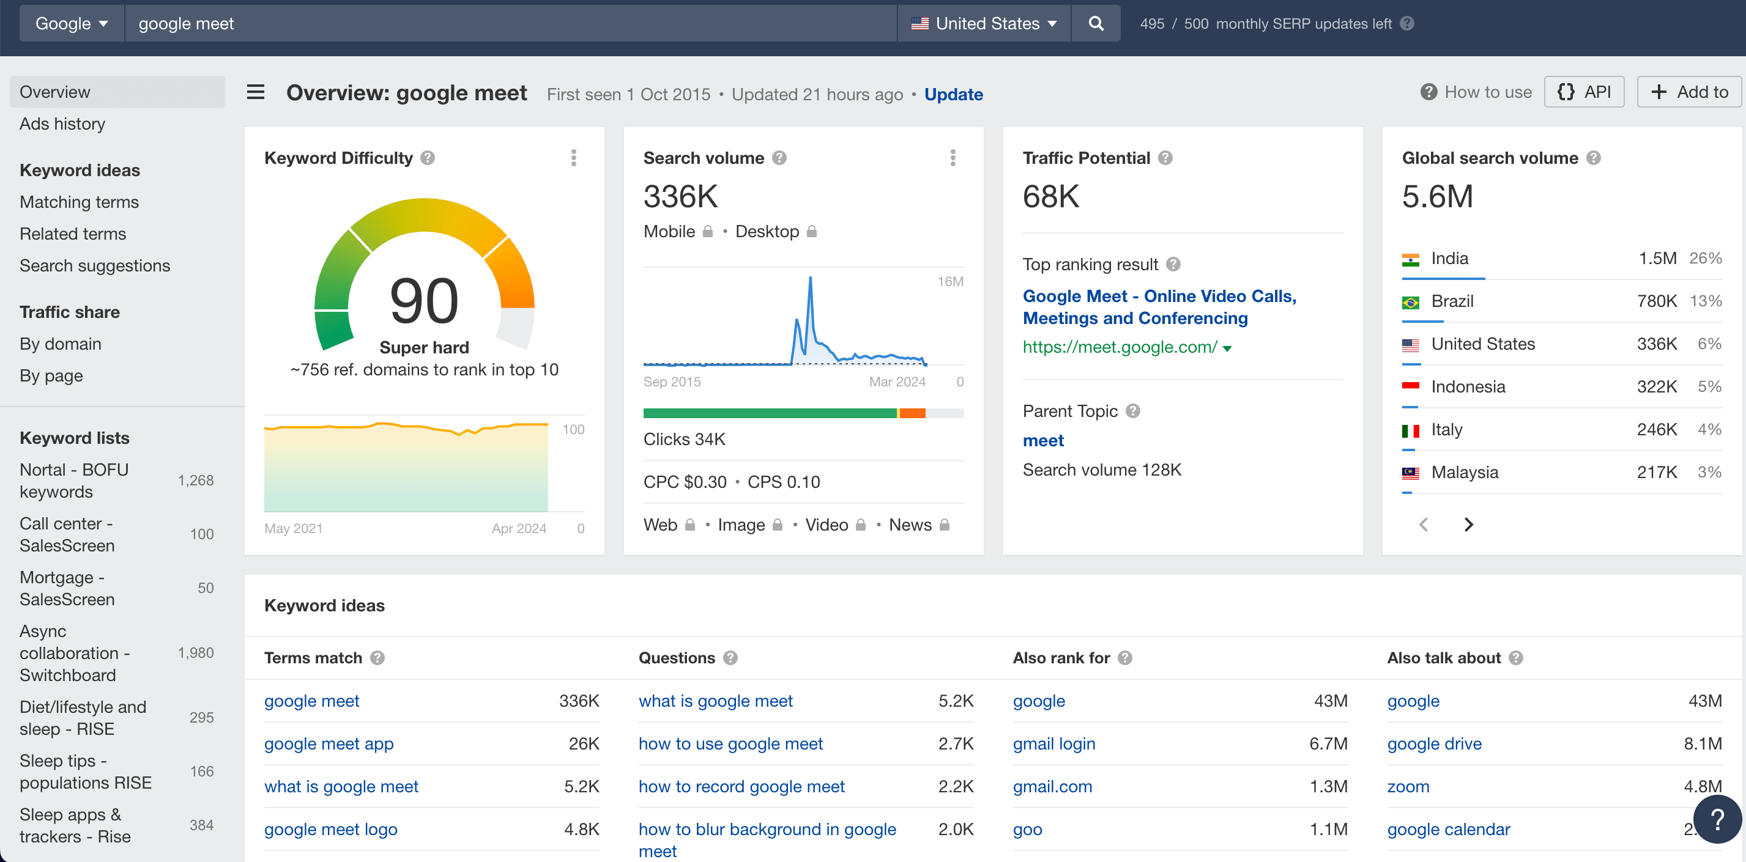Click the Parent Topic help icon

1132,411
